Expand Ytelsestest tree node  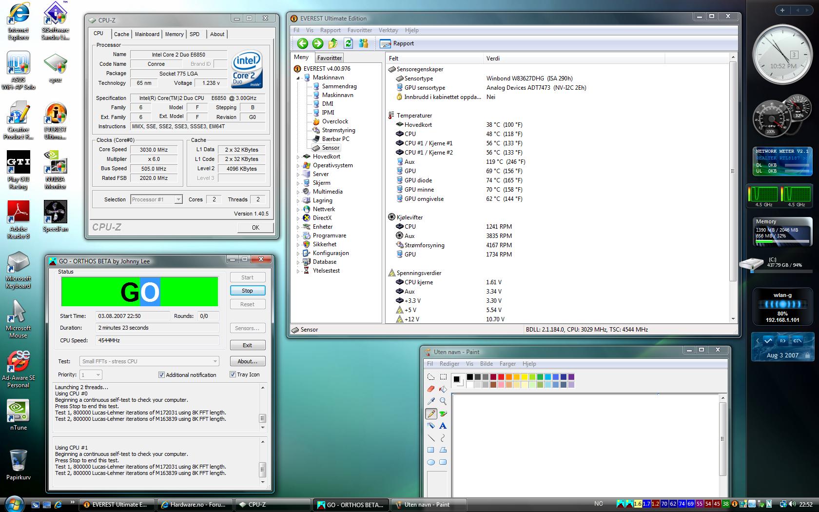pyautogui.click(x=297, y=271)
